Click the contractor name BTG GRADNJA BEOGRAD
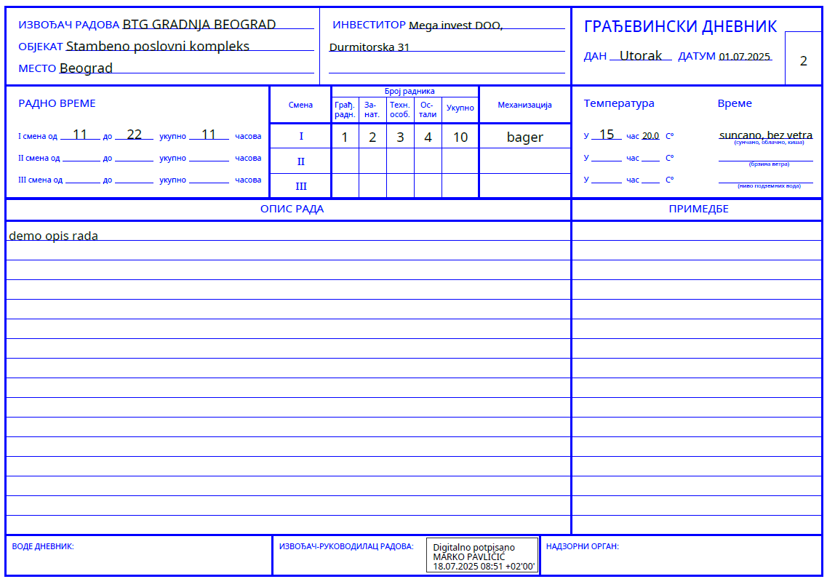Screen dimensions: 827x579 coord(199,24)
